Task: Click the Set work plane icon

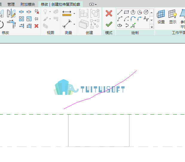Action: pos(161,17)
